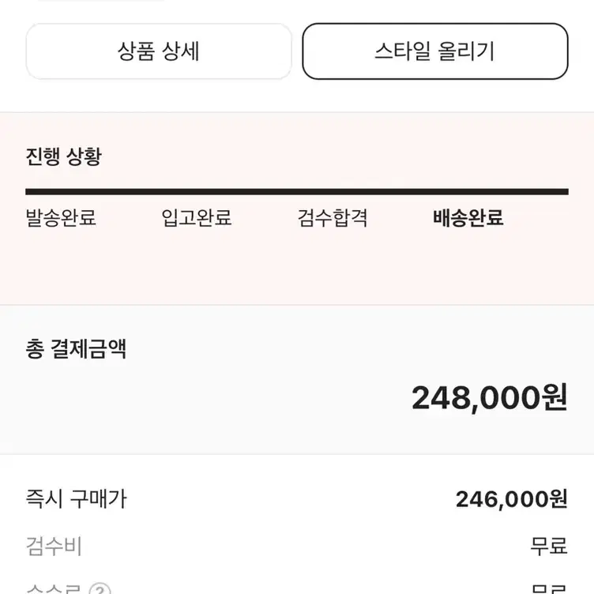Click the 수수료 label text
This screenshot has height=594, width=594.
coord(54,589)
